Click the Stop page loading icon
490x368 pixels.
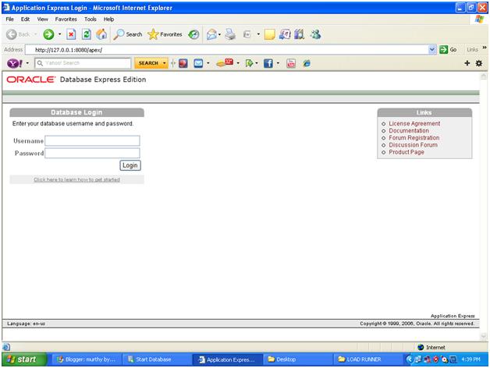pyautogui.click(x=71, y=34)
